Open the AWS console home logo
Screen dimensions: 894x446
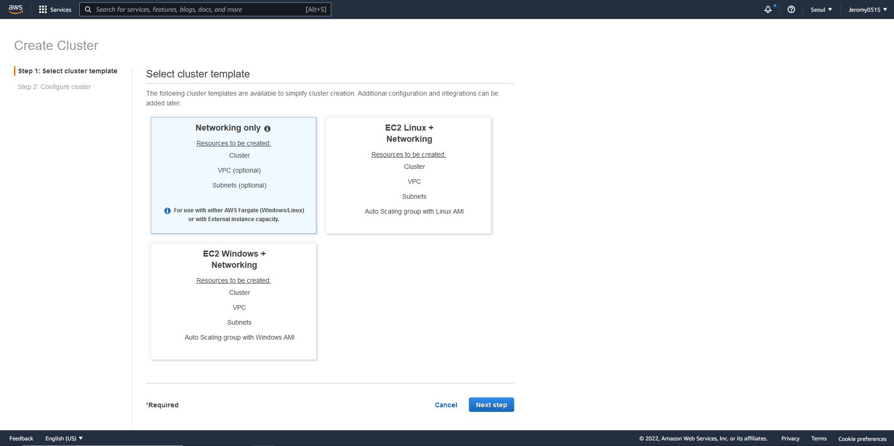coord(15,9)
